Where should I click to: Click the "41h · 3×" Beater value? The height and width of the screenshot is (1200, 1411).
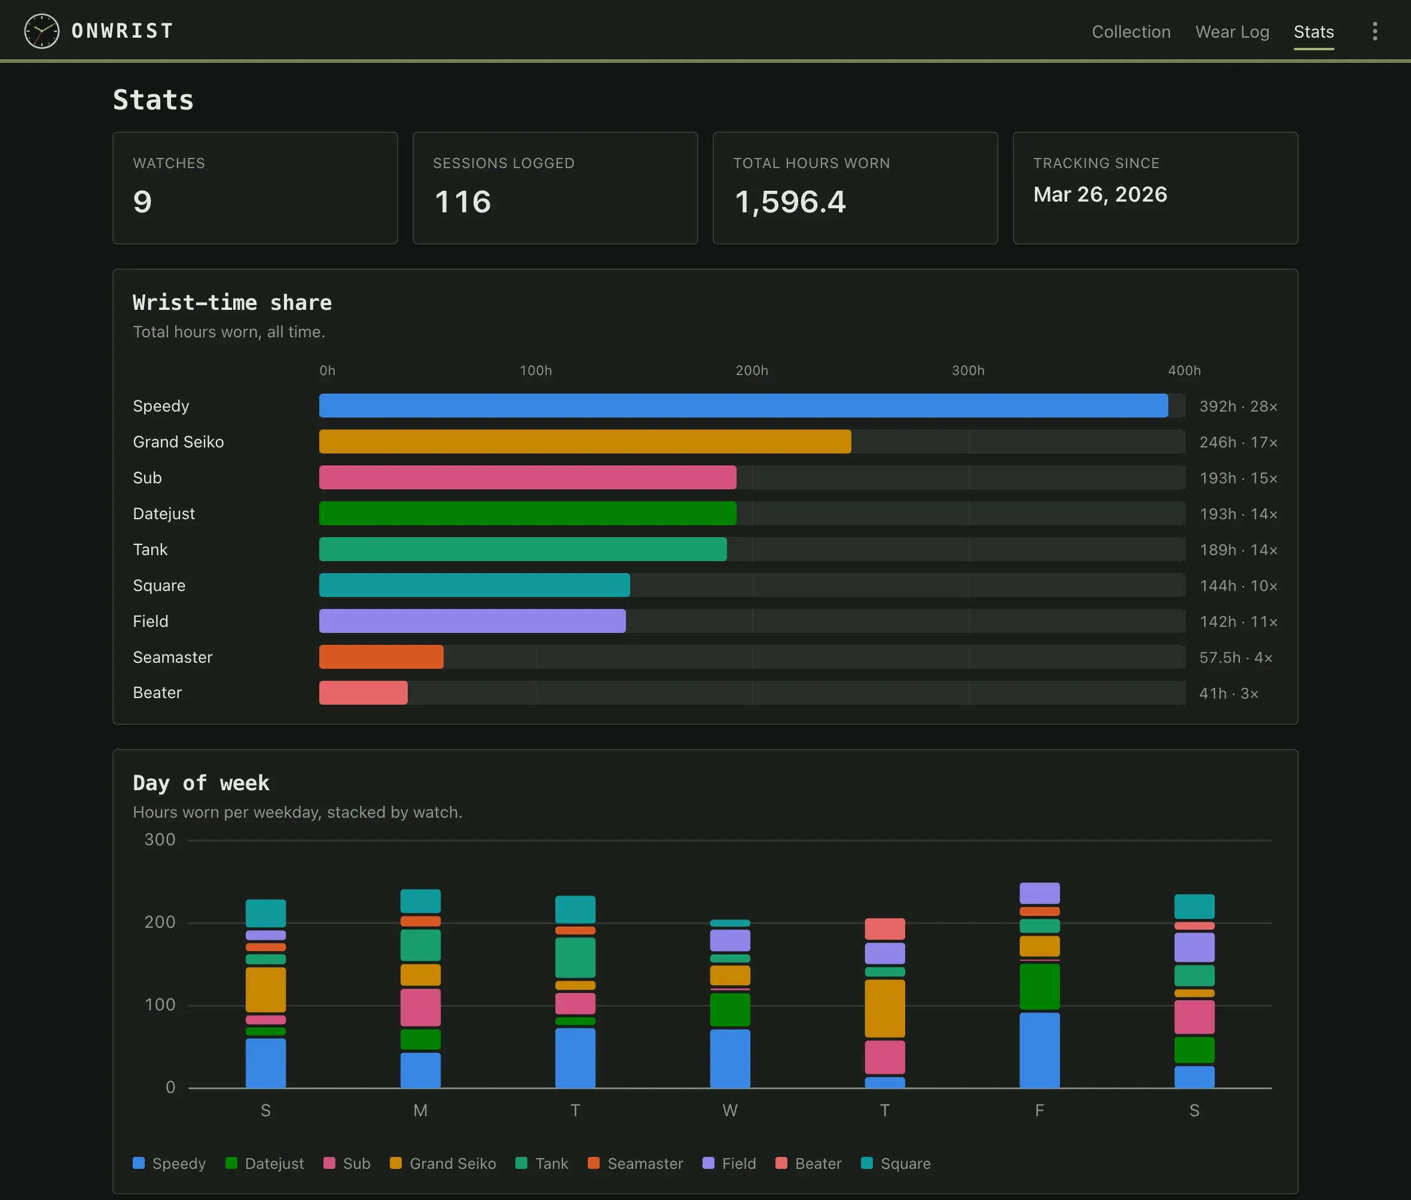(x=1228, y=694)
